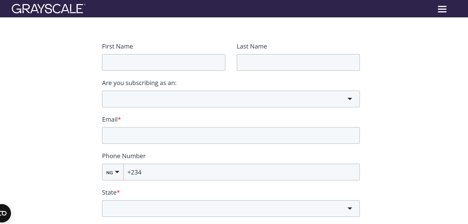Screen dimensions: 468x224
Task: Click the Email label text
Action: click(110, 120)
